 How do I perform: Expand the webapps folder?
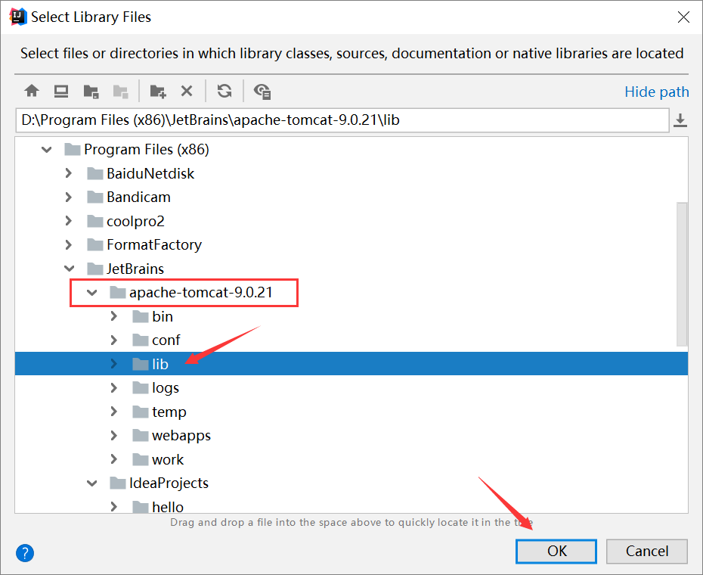(x=113, y=435)
